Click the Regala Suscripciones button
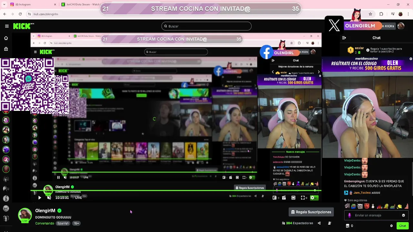 point(311,212)
